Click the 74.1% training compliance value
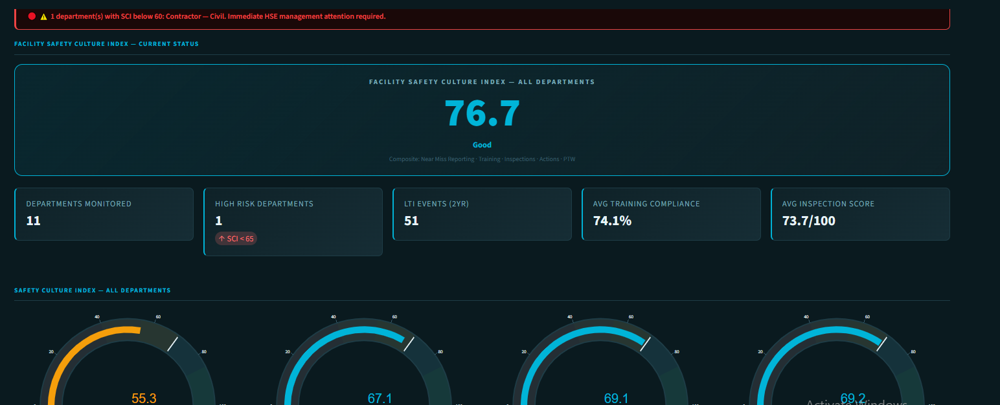The height and width of the screenshot is (405, 1000). coord(612,221)
